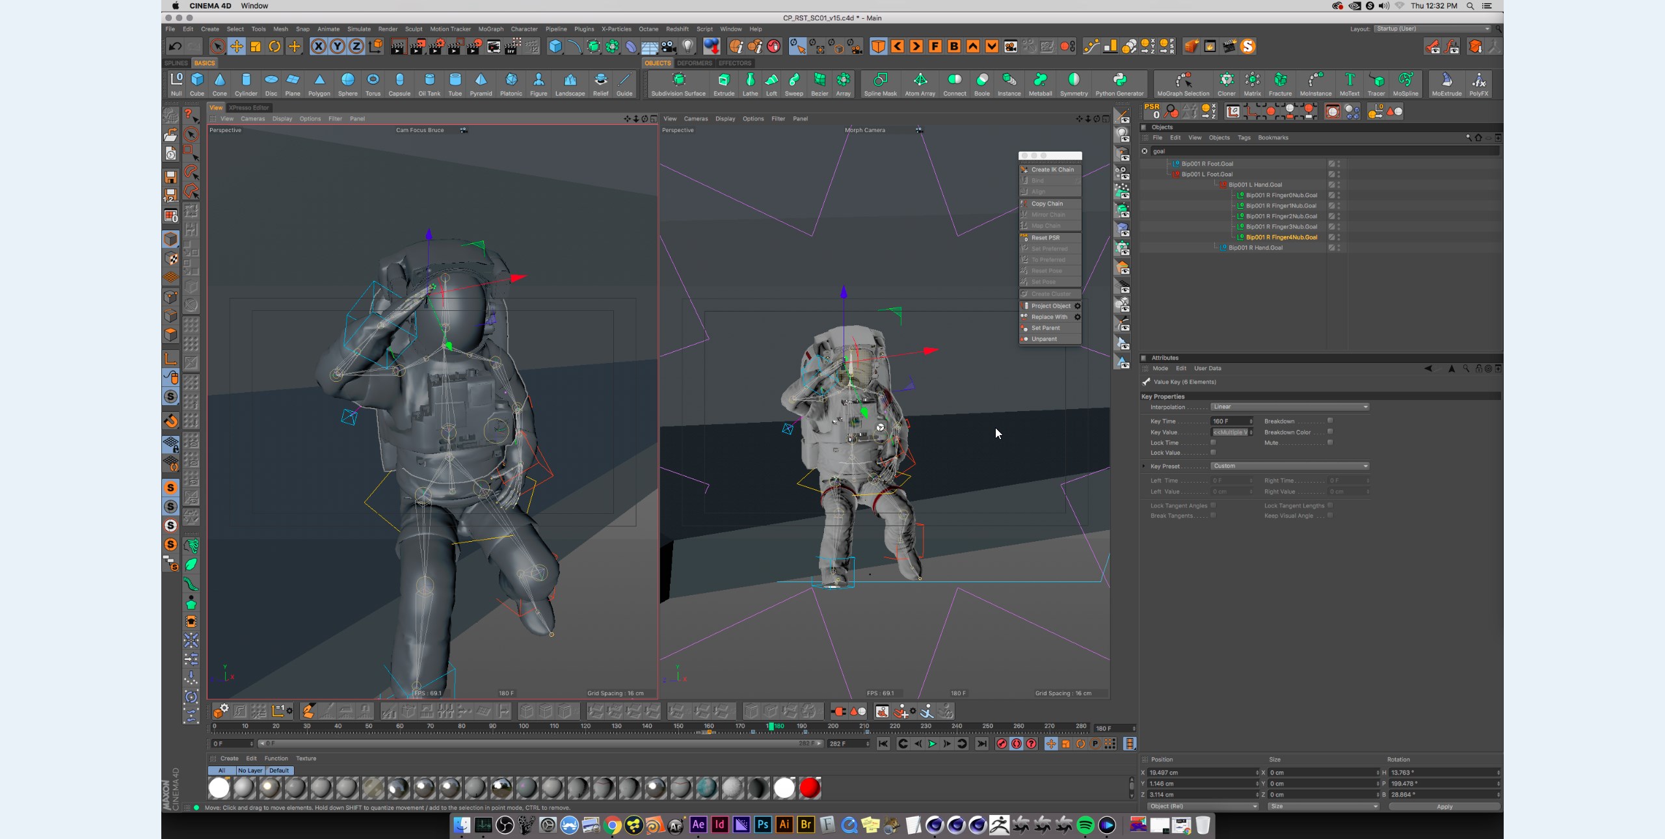Screen dimensions: 1665x839
Task: Click Create IK Chain button
Action: point(1050,170)
